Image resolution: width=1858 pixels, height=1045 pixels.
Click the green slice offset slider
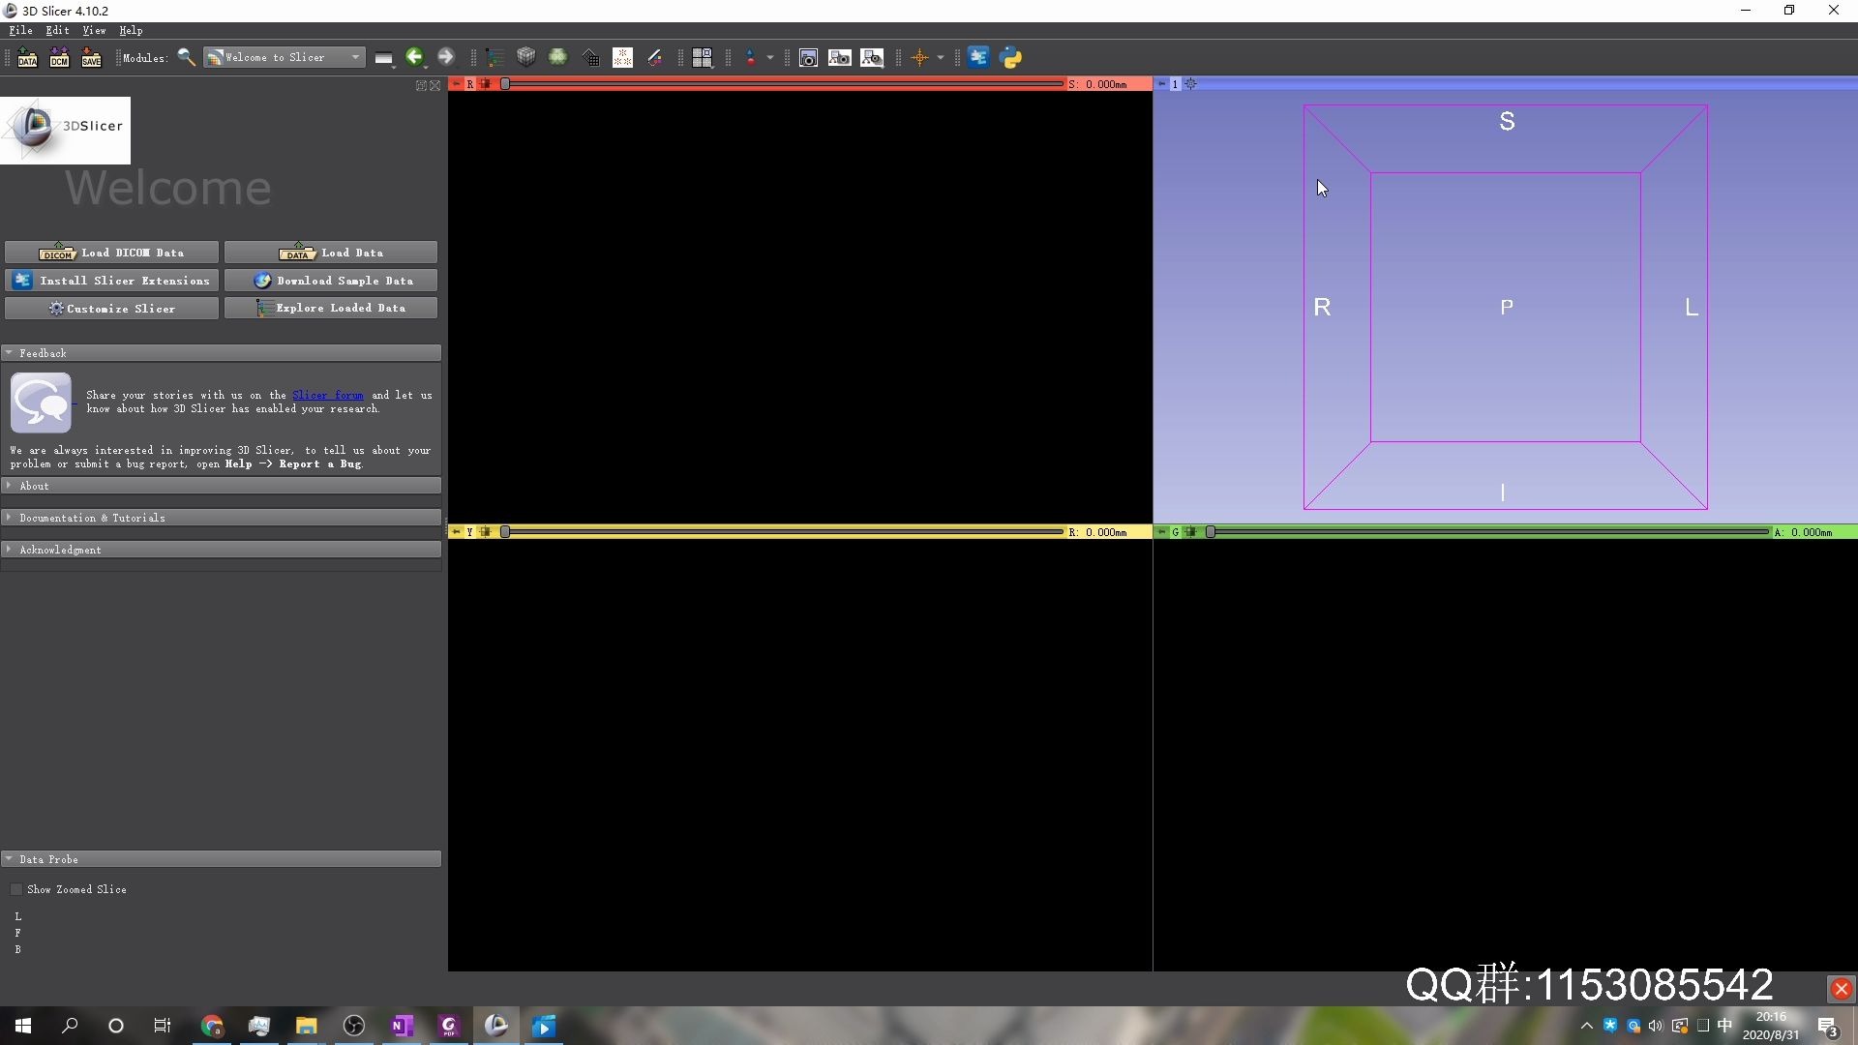[x=1488, y=532]
